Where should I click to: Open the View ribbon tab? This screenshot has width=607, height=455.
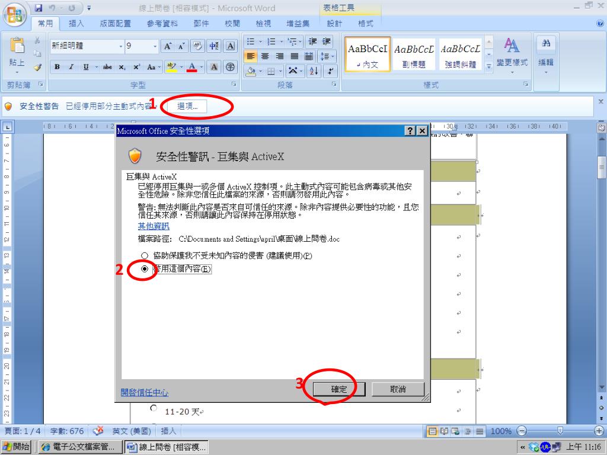click(263, 24)
